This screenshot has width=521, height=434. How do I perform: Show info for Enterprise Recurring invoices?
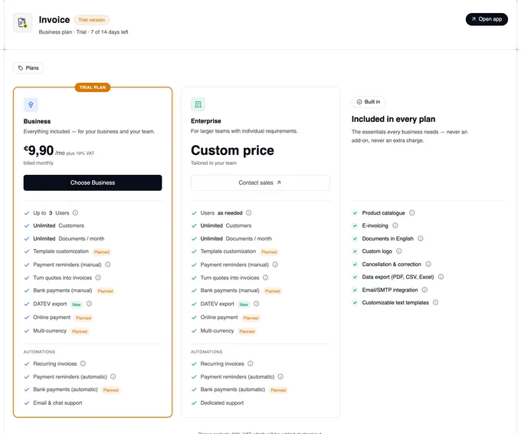(251, 363)
